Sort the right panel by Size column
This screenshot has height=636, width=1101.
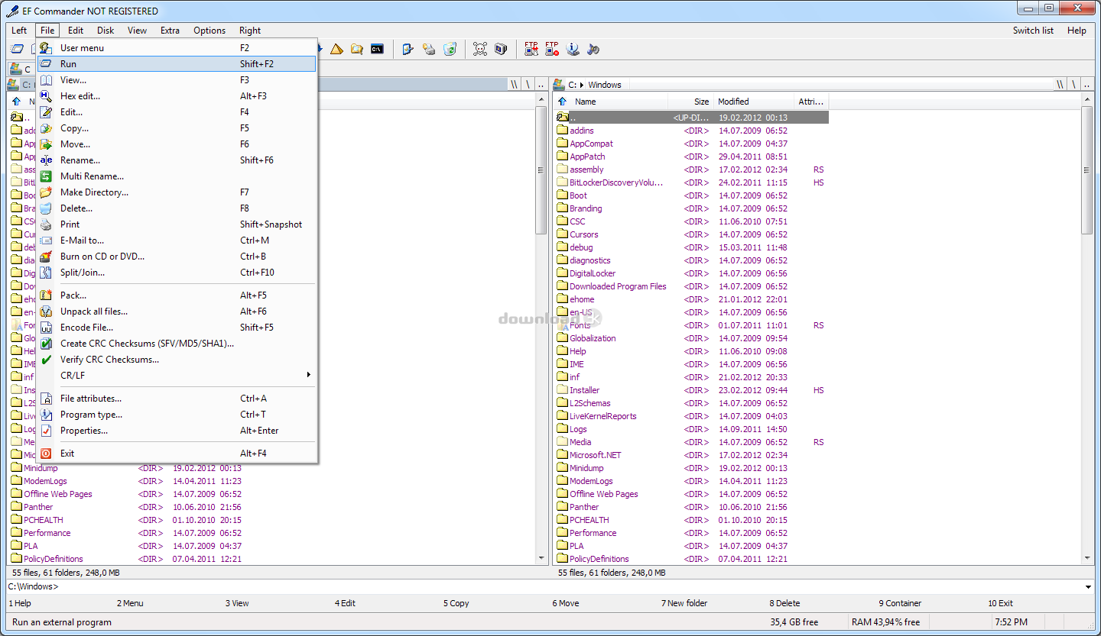[x=690, y=102]
